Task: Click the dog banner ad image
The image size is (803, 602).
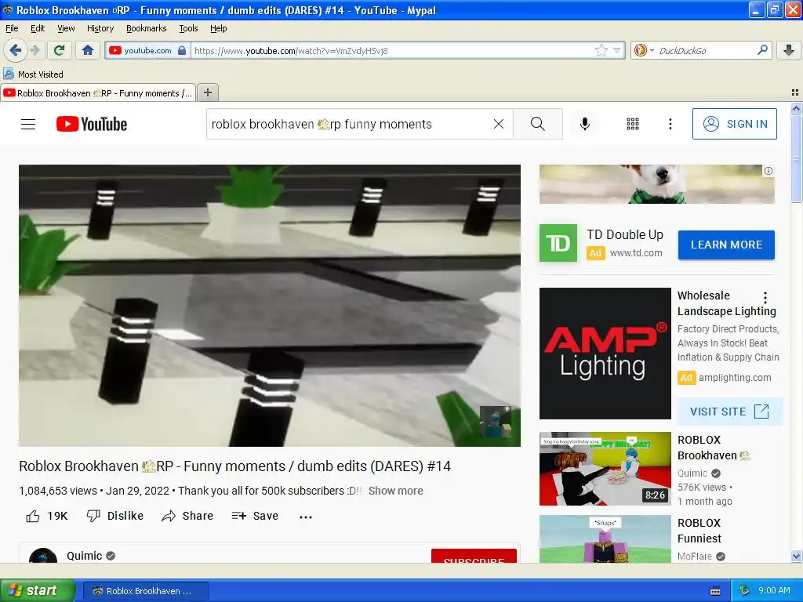Action: tap(656, 184)
